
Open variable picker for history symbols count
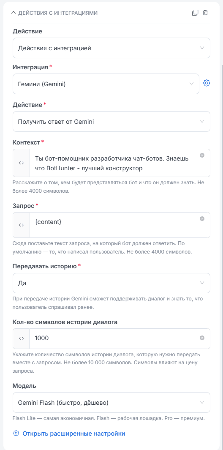pyautogui.click(x=21, y=338)
